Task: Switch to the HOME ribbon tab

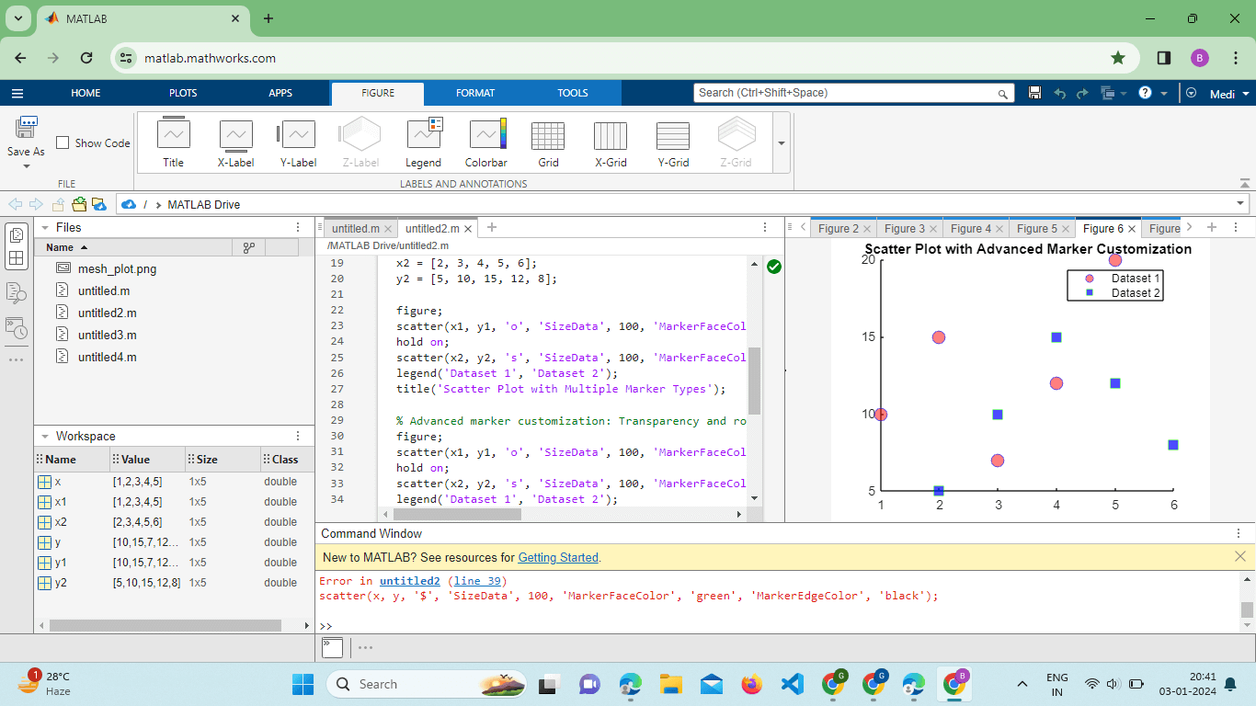Action: click(86, 93)
